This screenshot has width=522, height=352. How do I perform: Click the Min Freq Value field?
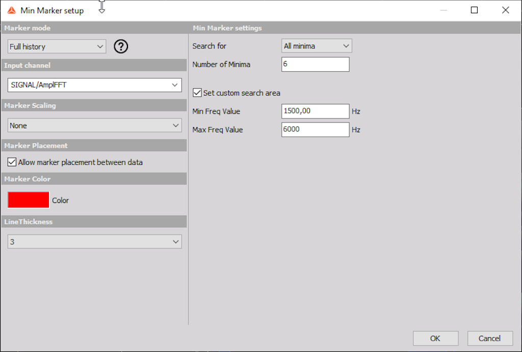(x=315, y=111)
